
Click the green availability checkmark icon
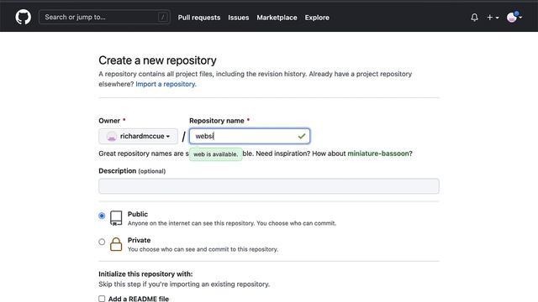(302, 136)
